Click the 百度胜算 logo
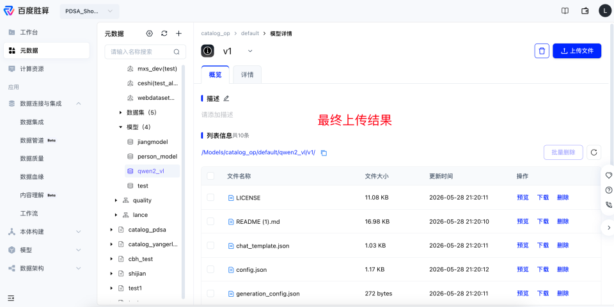Screen dimensions: 614x307 pyautogui.click(x=27, y=11)
